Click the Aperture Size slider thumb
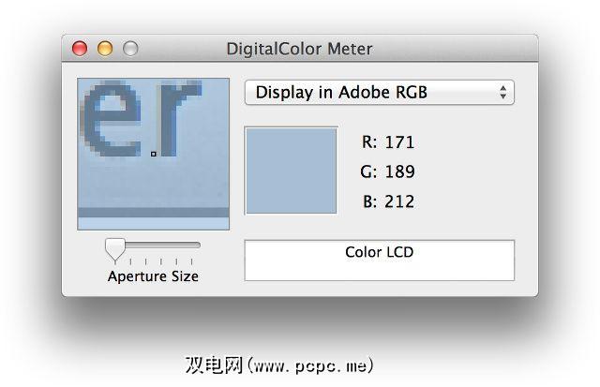 (x=115, y=247)
